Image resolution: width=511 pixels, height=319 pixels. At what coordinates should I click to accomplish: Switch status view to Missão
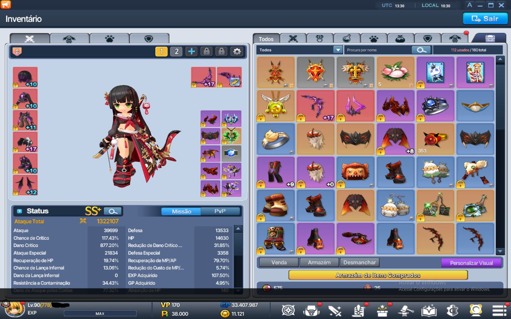point(181,212)
